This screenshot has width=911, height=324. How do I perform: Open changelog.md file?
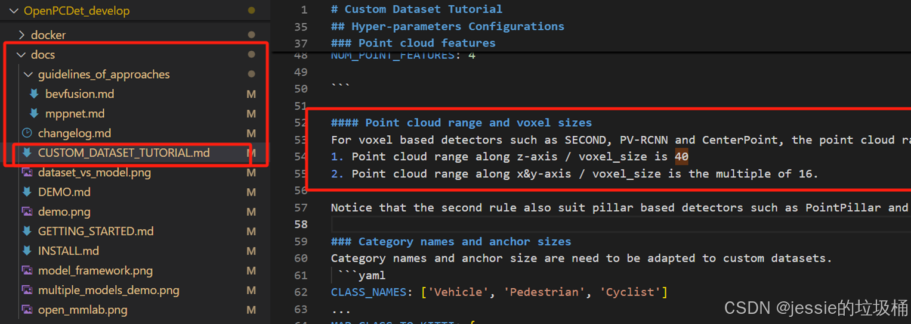(x=75, y=133)
